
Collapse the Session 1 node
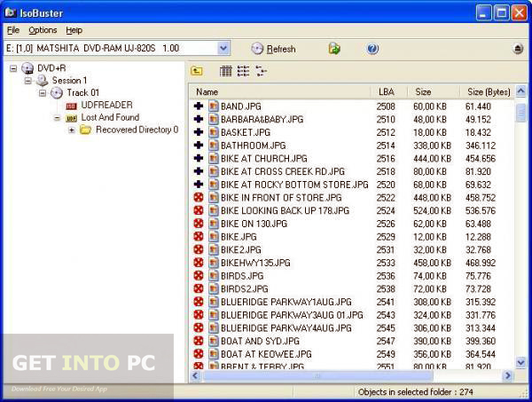tap(27, 81)
